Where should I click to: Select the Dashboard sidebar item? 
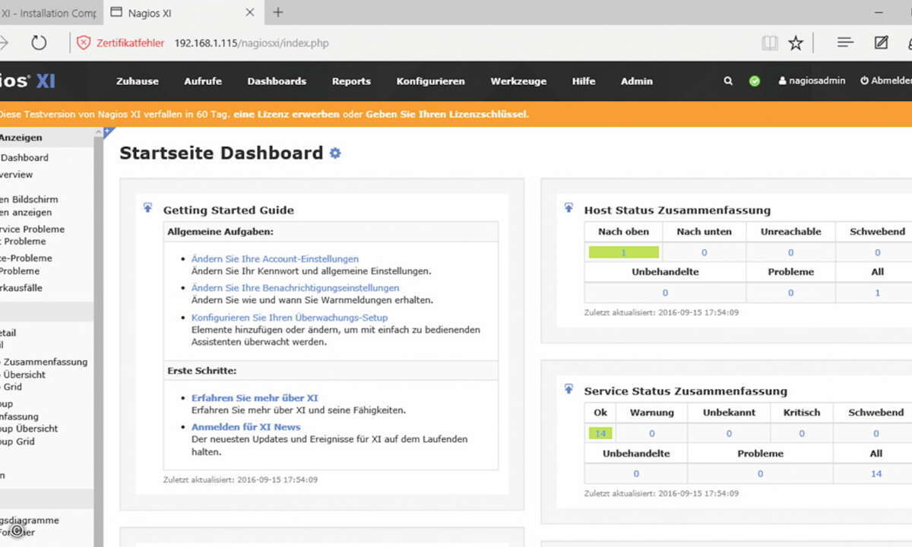click(24, 157)
